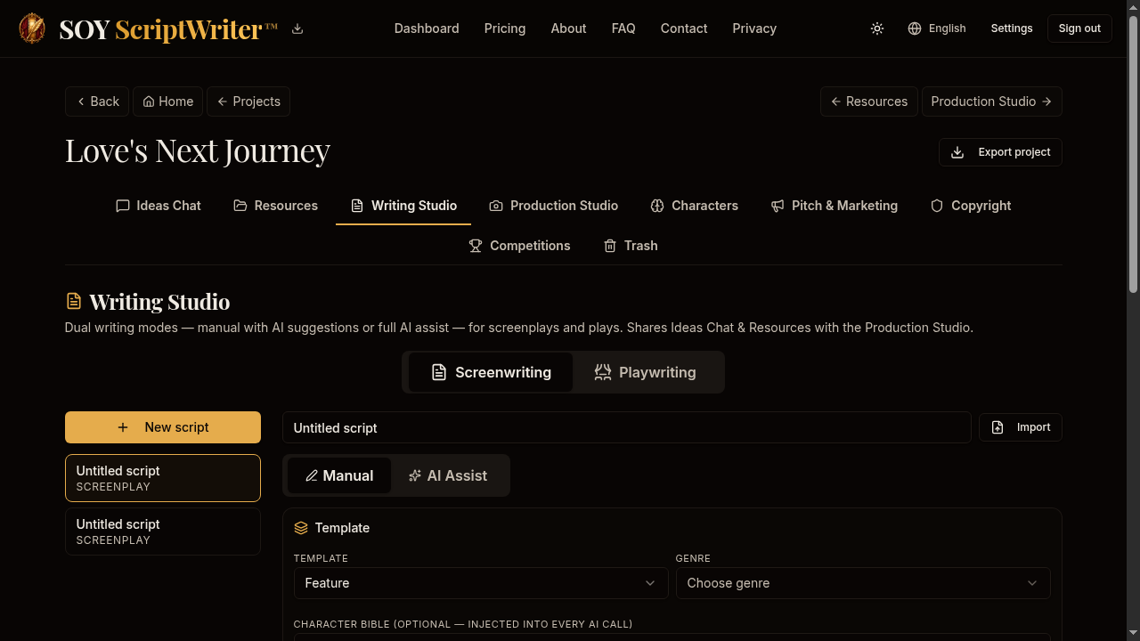The width and height of the screenshot is (1140, 641).
Task: Go to Dashboard in top navigation
Action: click(x=427, y=28)
